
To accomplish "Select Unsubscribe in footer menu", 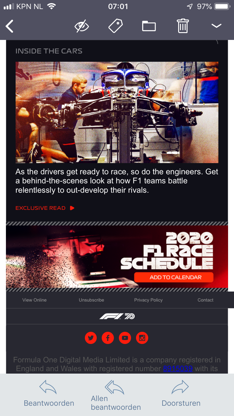I will coord(91,300).
